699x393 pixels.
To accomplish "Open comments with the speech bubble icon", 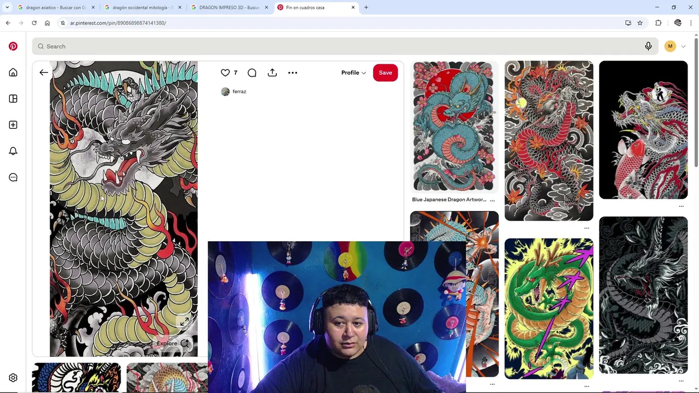I will pyautogui.click(x=252, y=73).
